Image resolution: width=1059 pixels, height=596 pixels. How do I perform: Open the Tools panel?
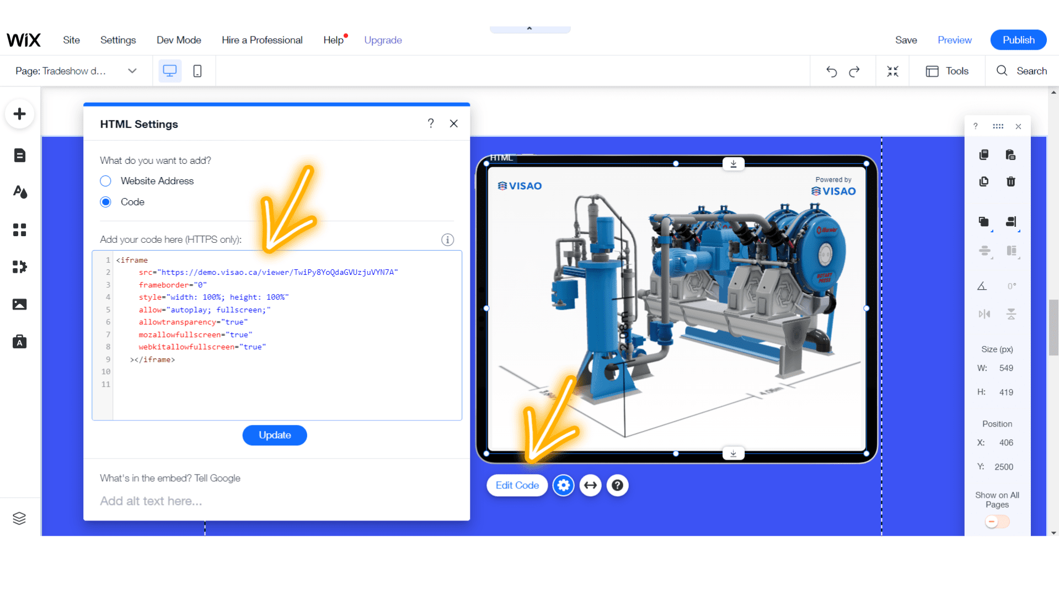[x=947, y=71]
